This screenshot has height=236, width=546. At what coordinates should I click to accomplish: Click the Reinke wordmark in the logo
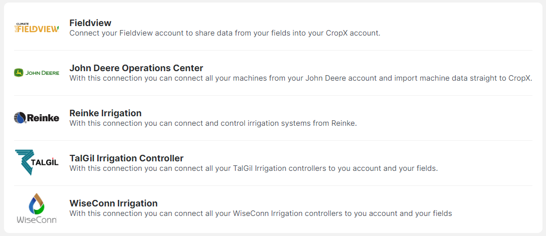(x=43, y=118)
